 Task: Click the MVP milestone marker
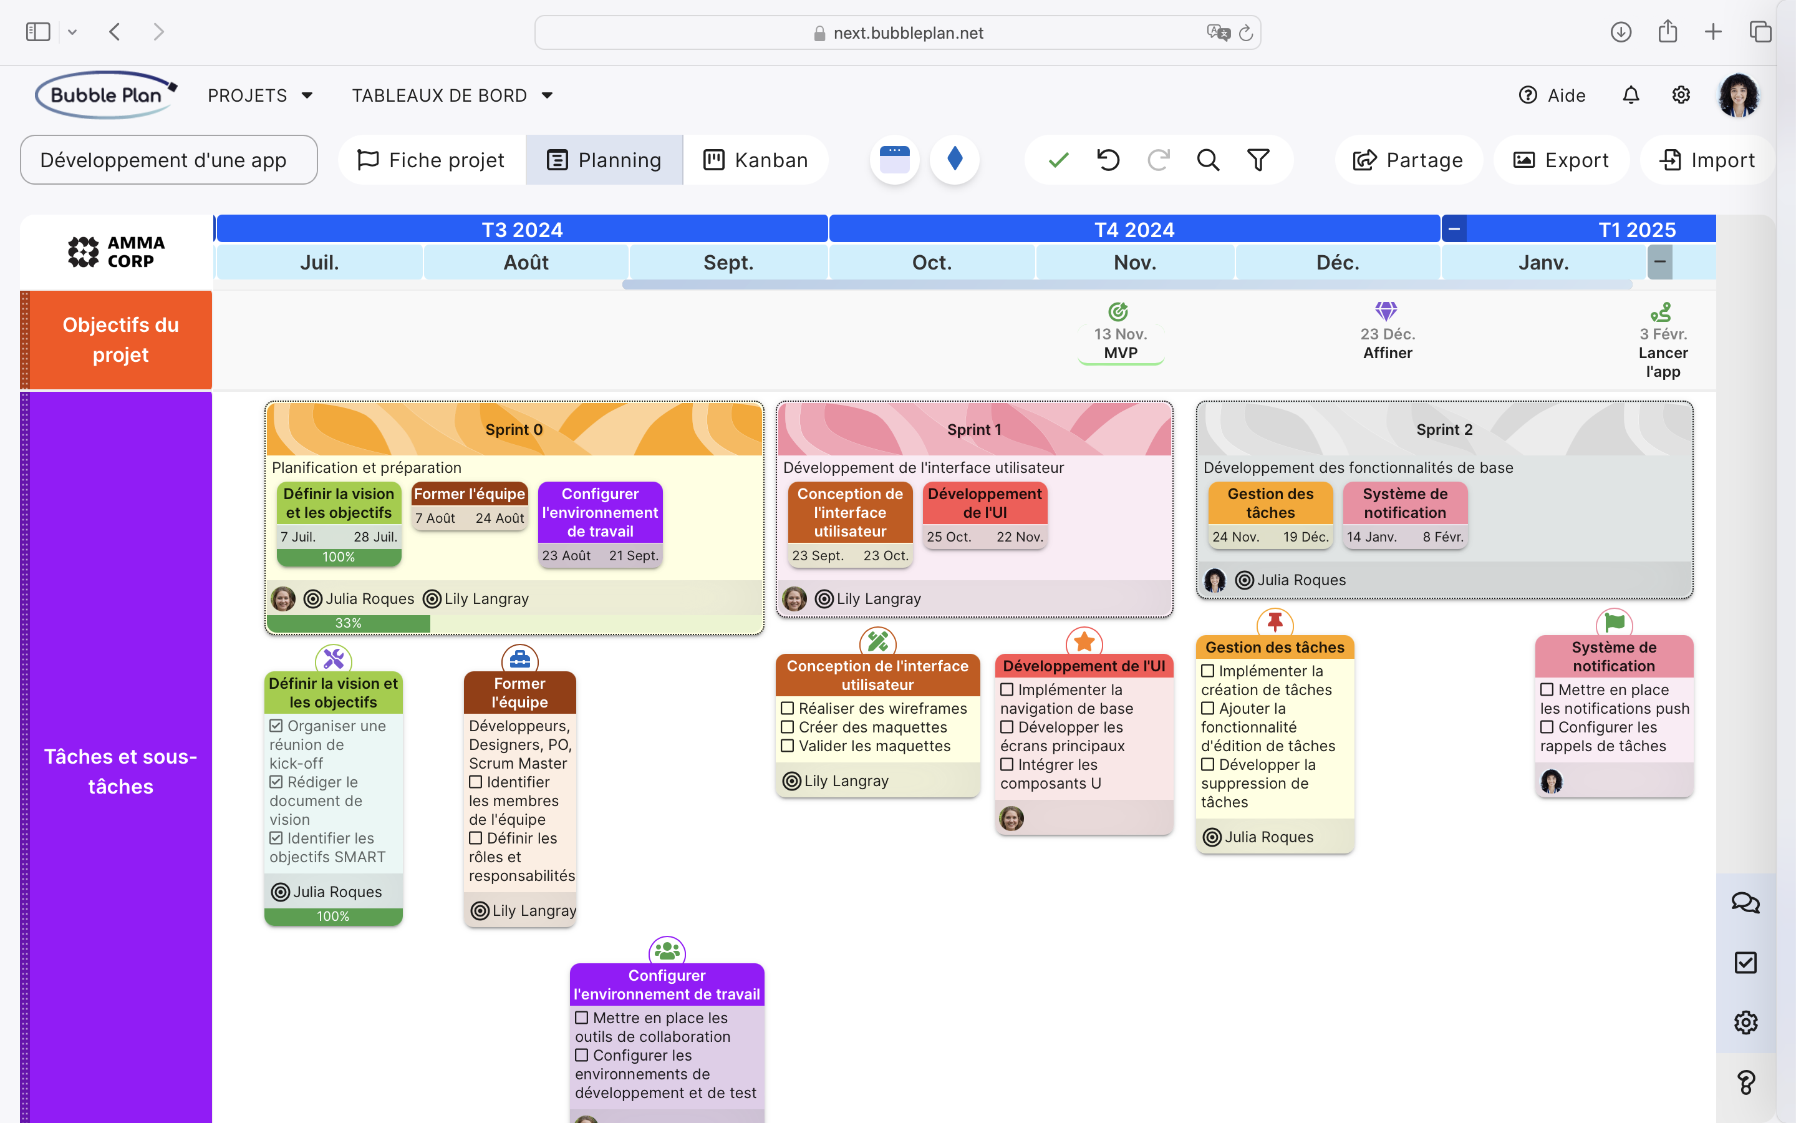pos(1119,331)
